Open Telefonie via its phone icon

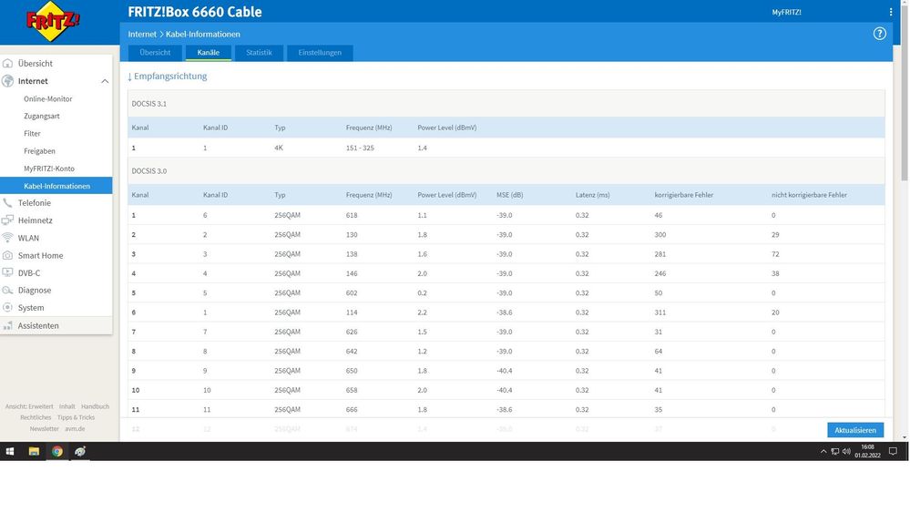point(8,203)
